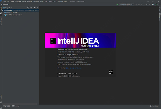Image resolution: width=161 pixels, height=109 pixels.
Task: Click the Locate/Select Opened File target icon
Action: (28, 8)
